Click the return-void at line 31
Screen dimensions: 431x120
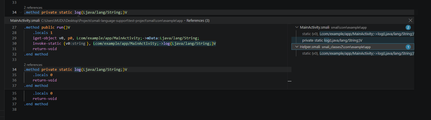[45, 49]
